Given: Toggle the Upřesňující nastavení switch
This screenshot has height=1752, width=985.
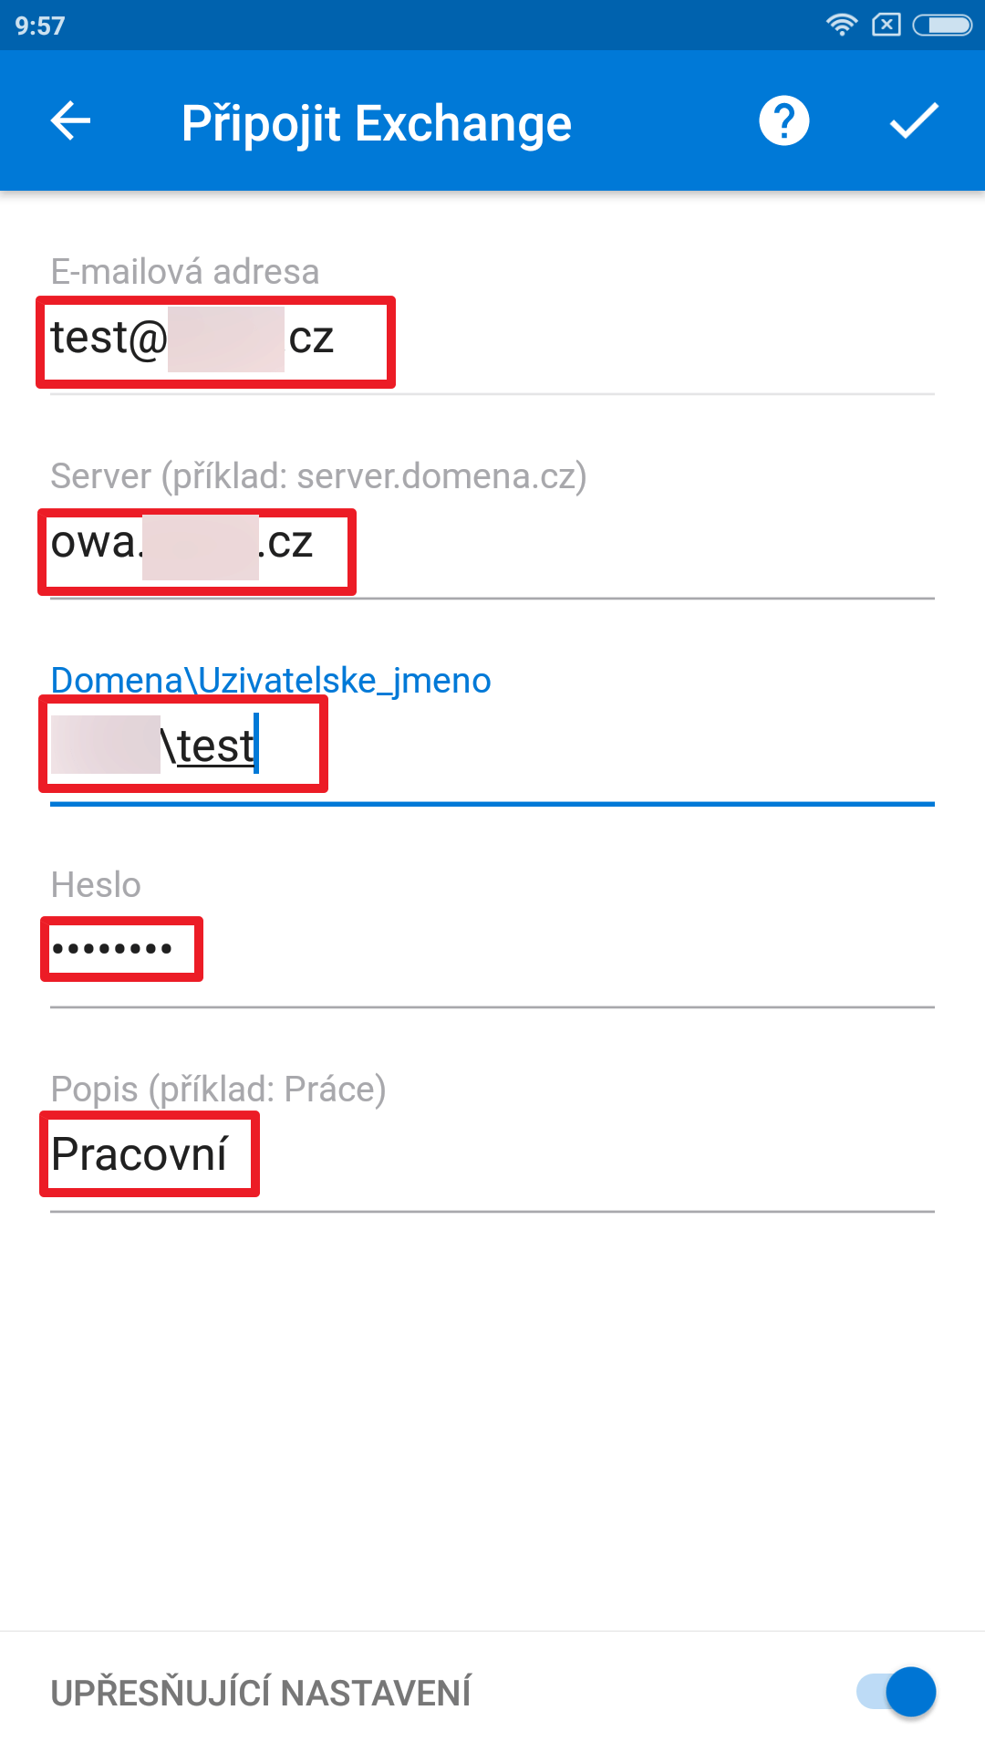Looking at the screenshot, I should 897,1692.
